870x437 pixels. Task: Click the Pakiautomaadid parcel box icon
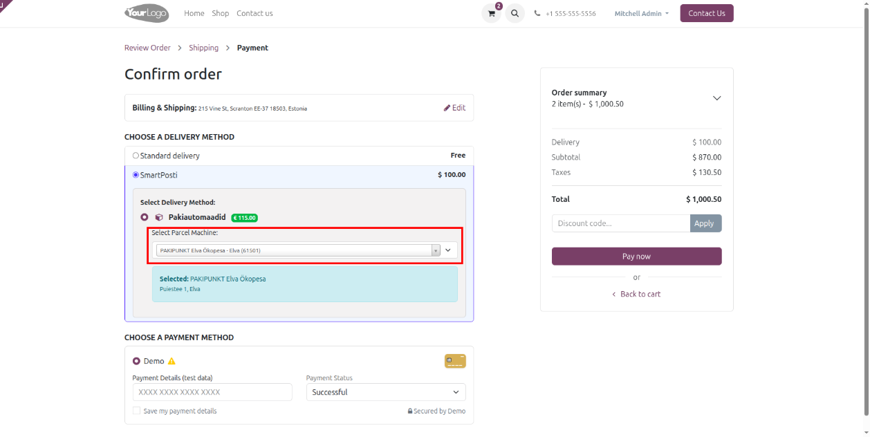[x=159, y=217]
